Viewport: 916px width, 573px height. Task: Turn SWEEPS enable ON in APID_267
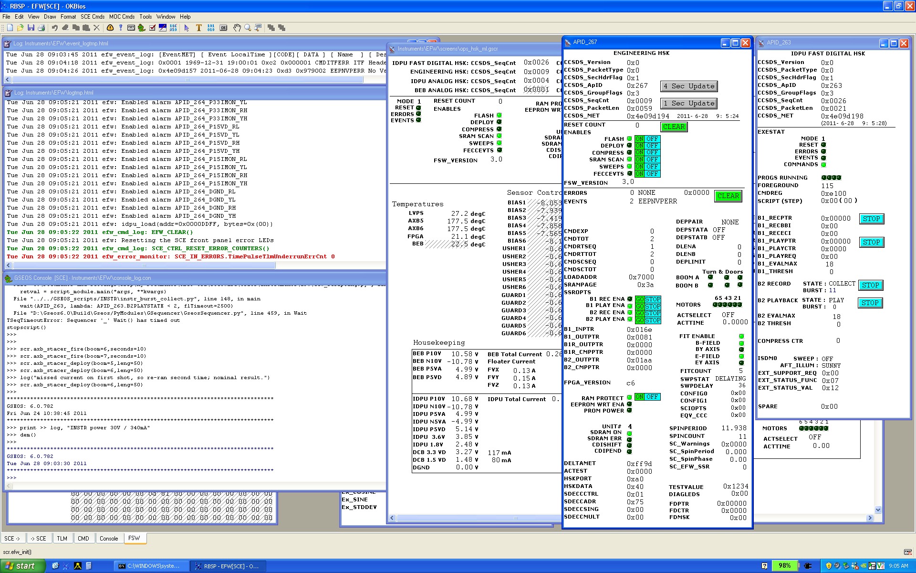pos(639,167)
